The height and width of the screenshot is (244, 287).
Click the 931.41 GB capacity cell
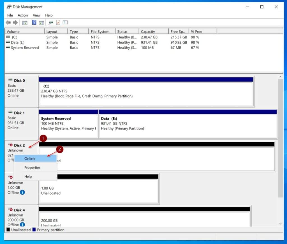pyautogui.click(x=149, y=42)
